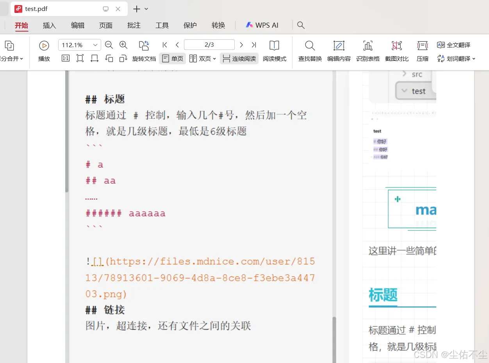Expand 双页 dropdown arrow

214,59
